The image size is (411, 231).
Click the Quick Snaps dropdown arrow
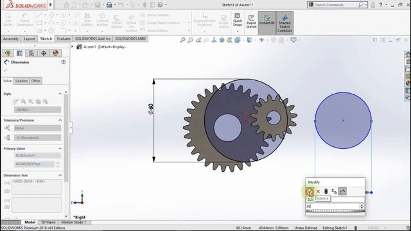pyautogui.click(x=238, y=31)
